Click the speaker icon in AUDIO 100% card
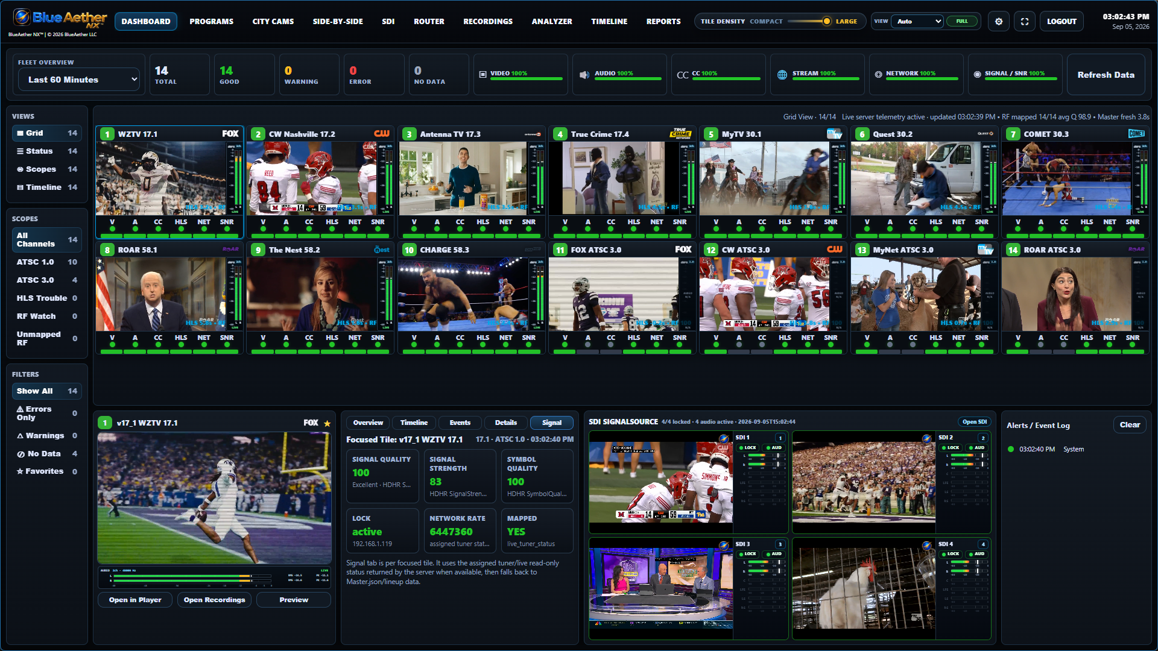Screen dimensions: 1158x651 point(584,75)
